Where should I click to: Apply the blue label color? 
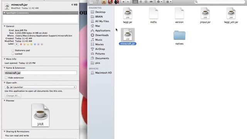tap(35, 44)
